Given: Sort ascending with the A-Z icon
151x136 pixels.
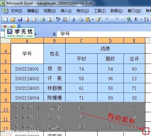Looking at the screenshot, I should [x=146, y=19].
